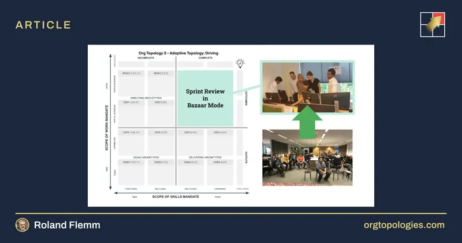Screen dimensions: 462x243
Task: Click the SCOPE OF SKILLS MANDATE axis label
Action: [176, 197]
